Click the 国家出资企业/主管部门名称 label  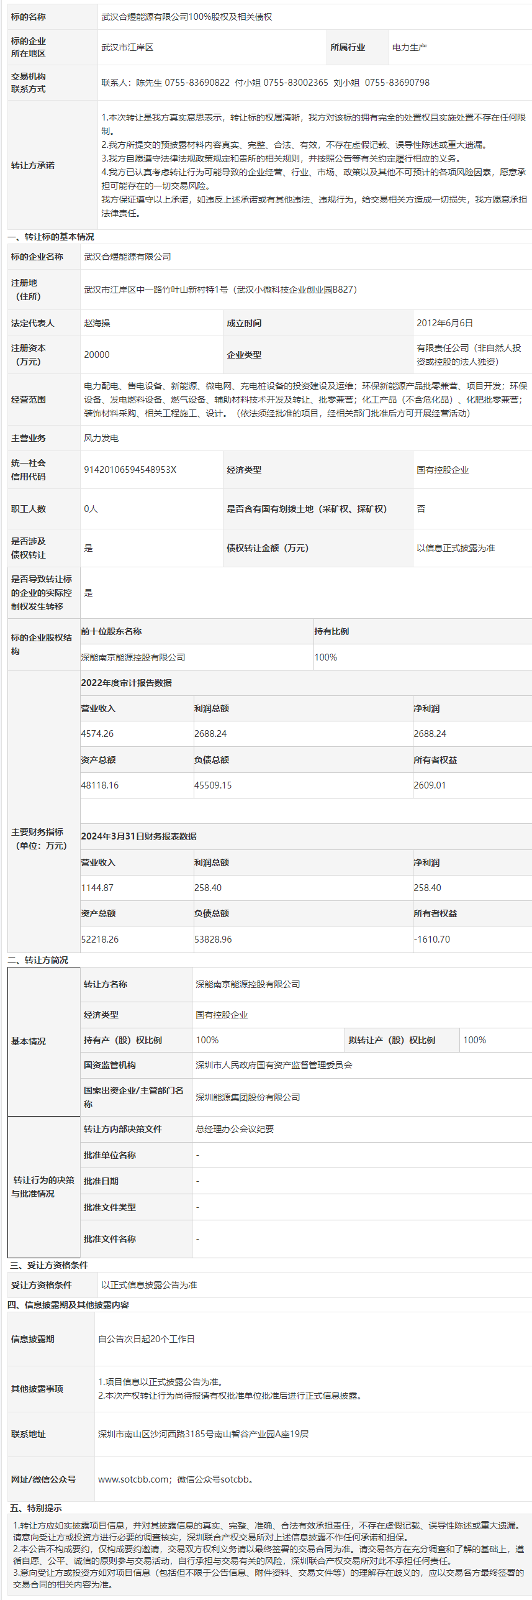(x=134, y=1097)
